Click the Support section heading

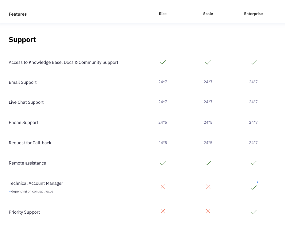[22, 40]
